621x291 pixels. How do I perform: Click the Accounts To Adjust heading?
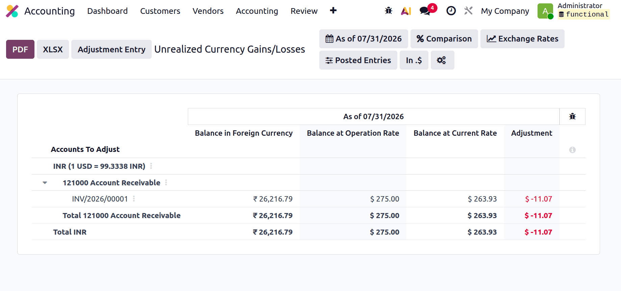[x=85, y=149]
